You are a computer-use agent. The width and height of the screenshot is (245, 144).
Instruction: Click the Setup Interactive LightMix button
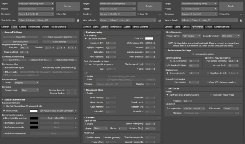pyautogui.click(x=59, y=37)
